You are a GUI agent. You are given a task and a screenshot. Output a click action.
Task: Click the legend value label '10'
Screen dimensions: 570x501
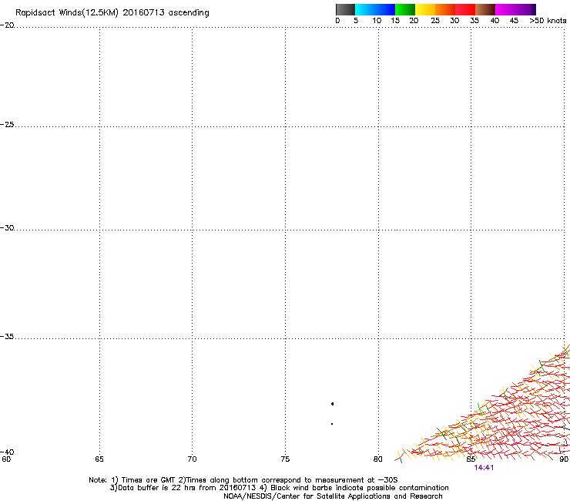click(377, 21)
